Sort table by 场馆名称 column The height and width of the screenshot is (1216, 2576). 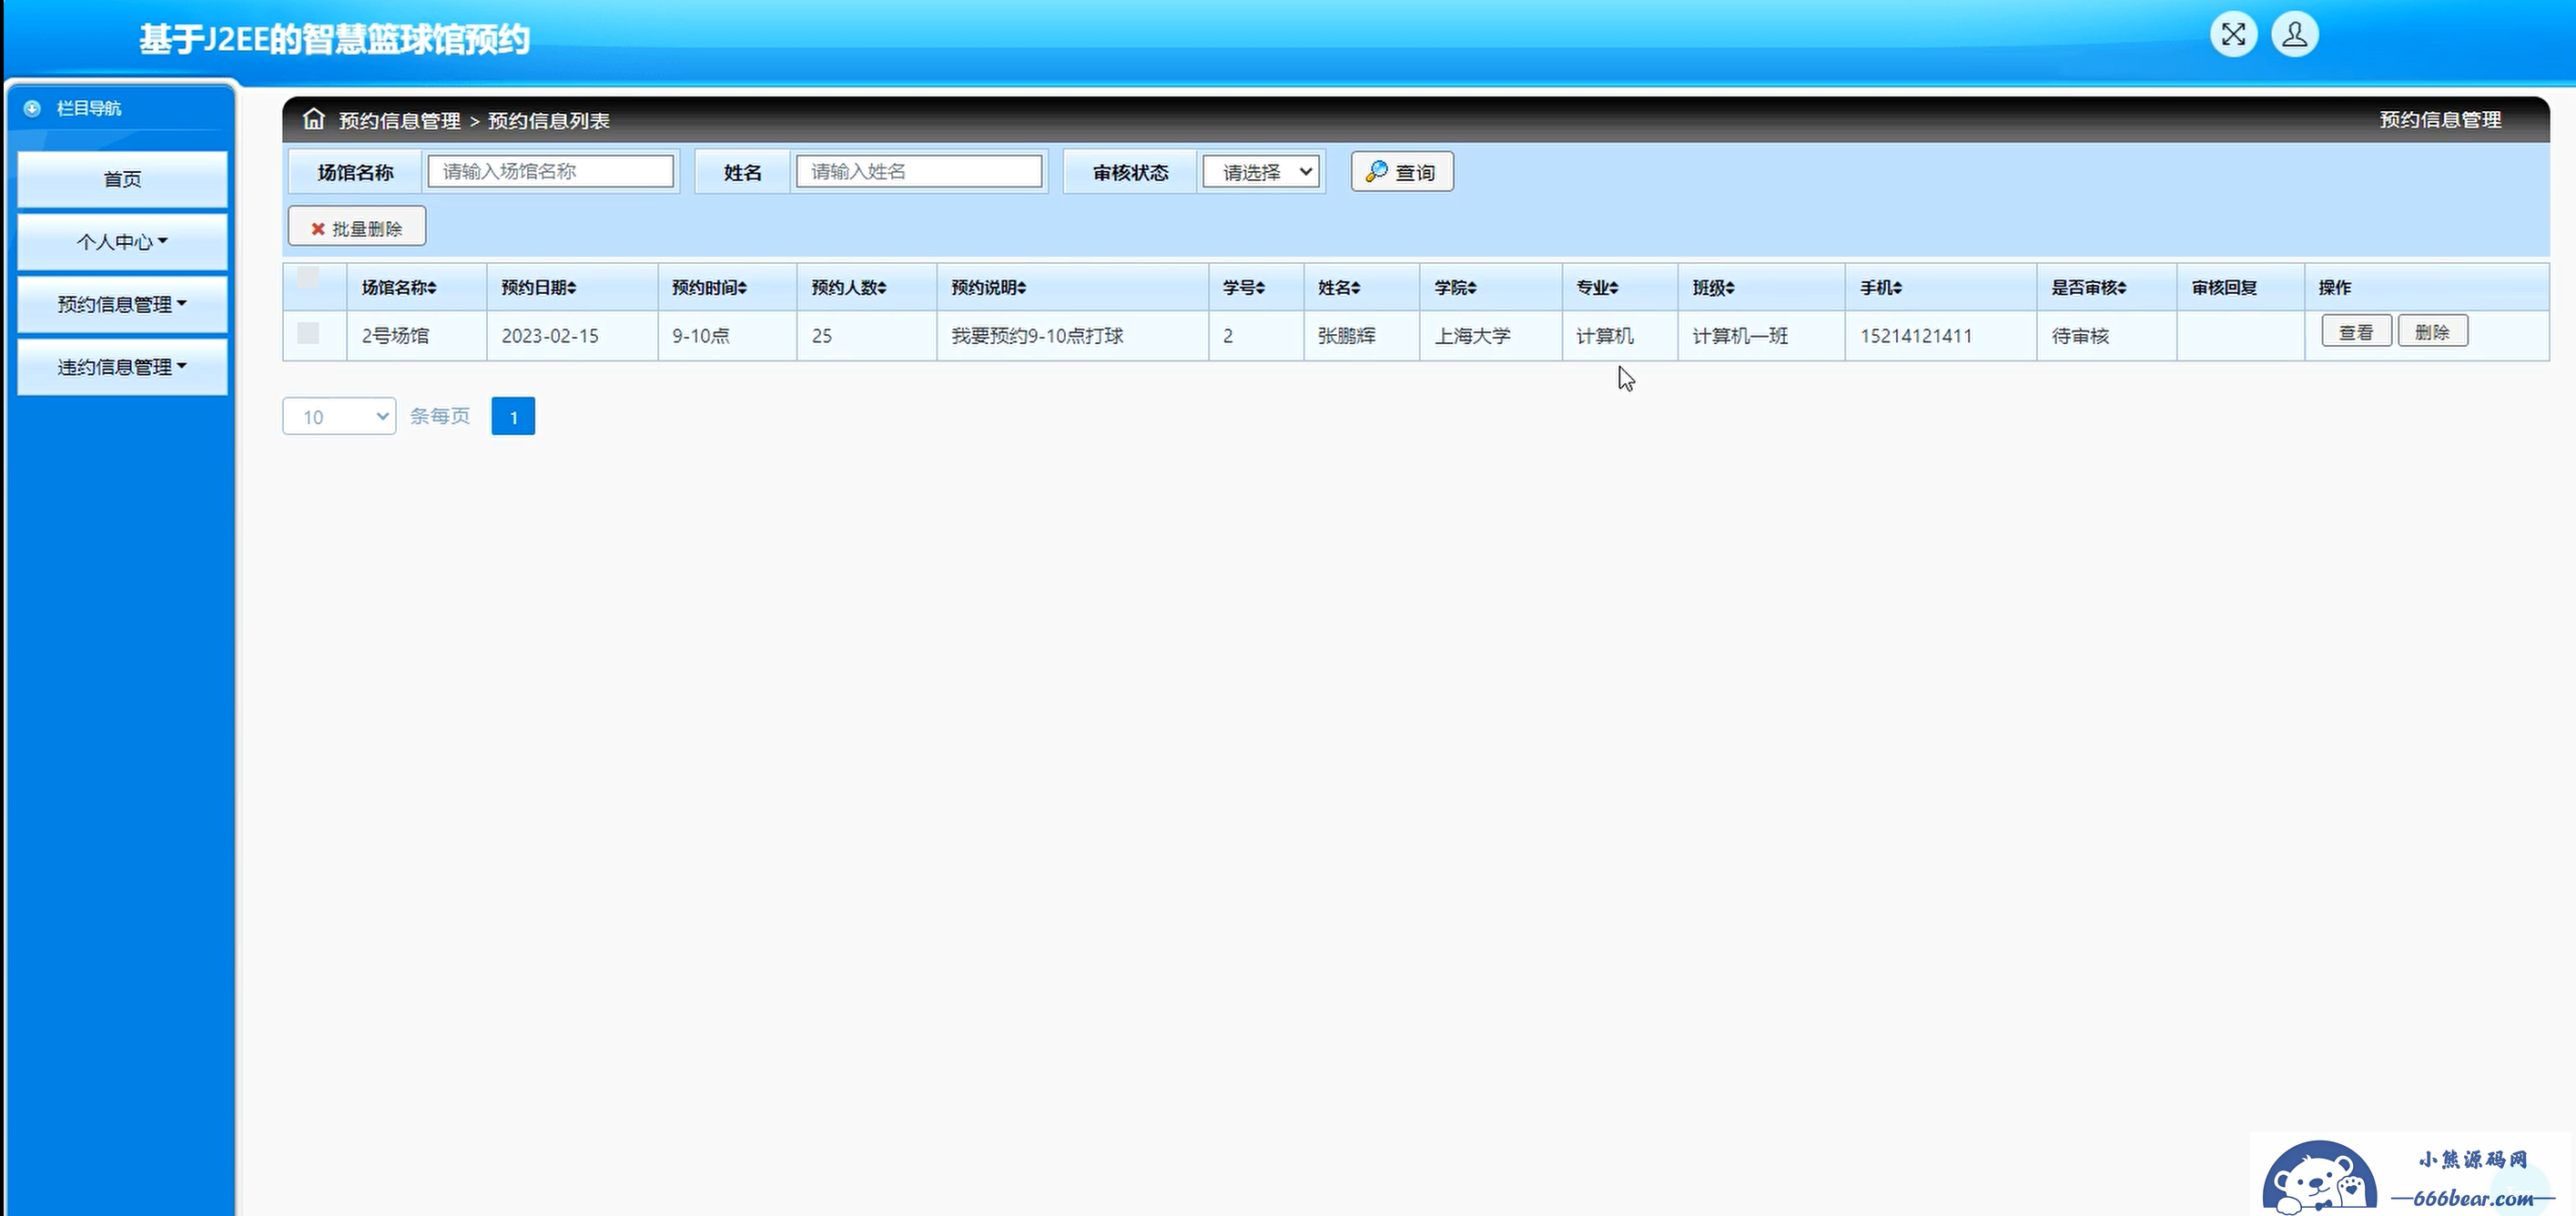point(399,287)
